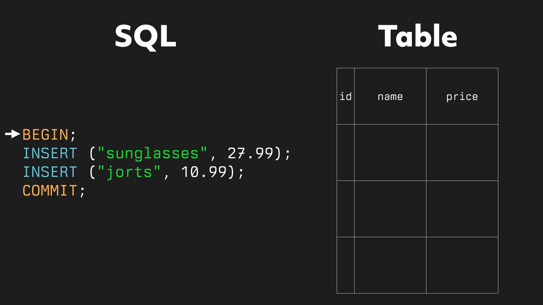The image size is (543, 305).
Task: Click the INSERT keyword on sunglasses line
Action: coord(50,153)
